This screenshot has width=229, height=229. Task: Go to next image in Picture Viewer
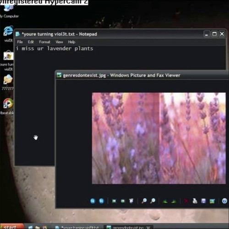[x=101, y=201]
